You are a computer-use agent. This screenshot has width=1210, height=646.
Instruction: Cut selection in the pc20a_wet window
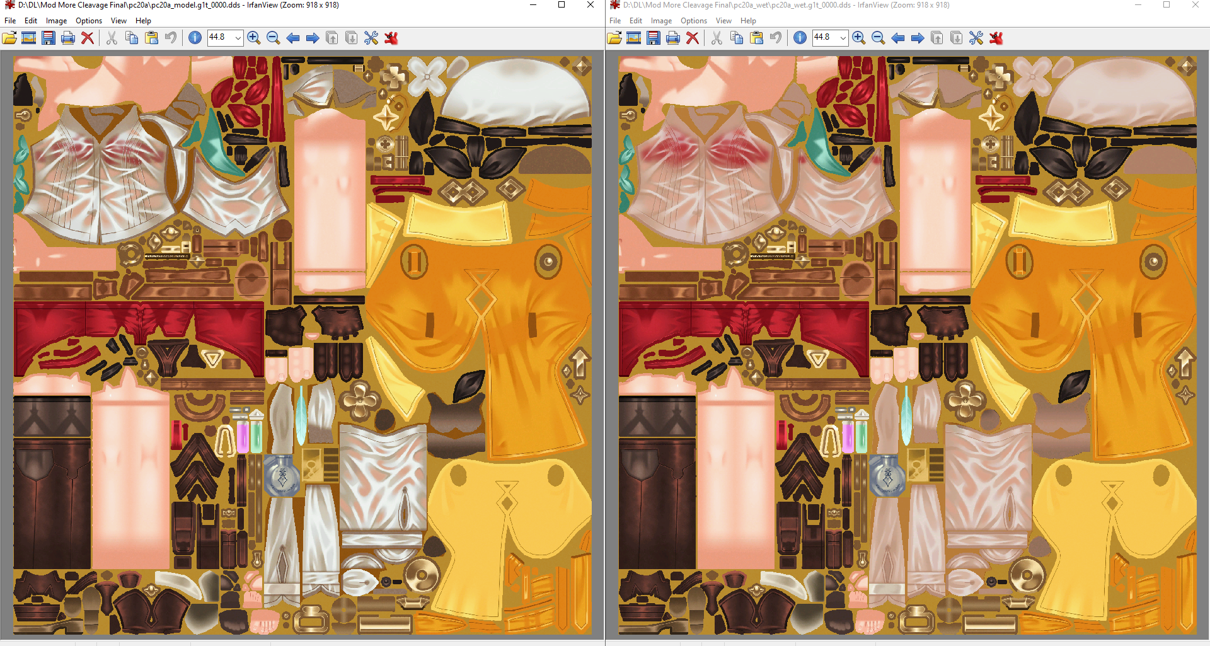point(717,38)
